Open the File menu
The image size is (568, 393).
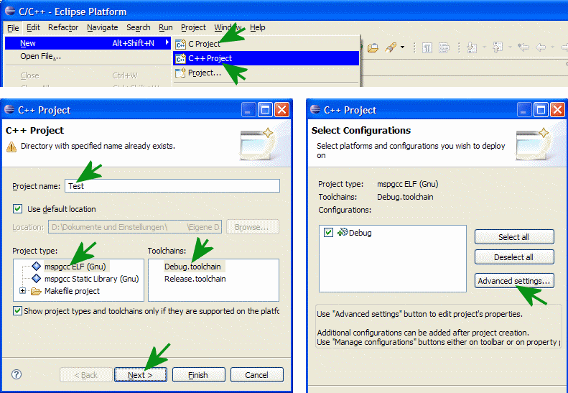13,28
